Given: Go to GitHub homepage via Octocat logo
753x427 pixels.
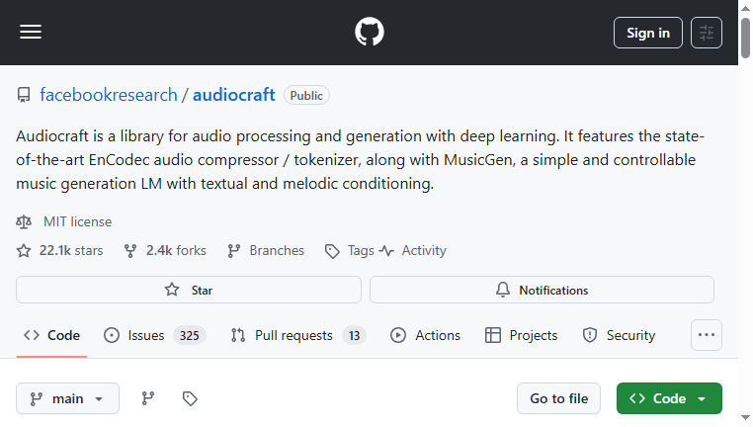Looking at the screenshot, I should click(x=370, y=33).
